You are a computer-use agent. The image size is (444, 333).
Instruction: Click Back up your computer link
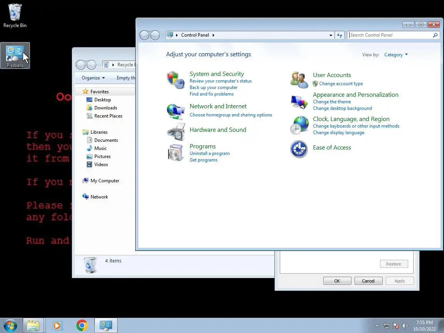coord(214,87)
